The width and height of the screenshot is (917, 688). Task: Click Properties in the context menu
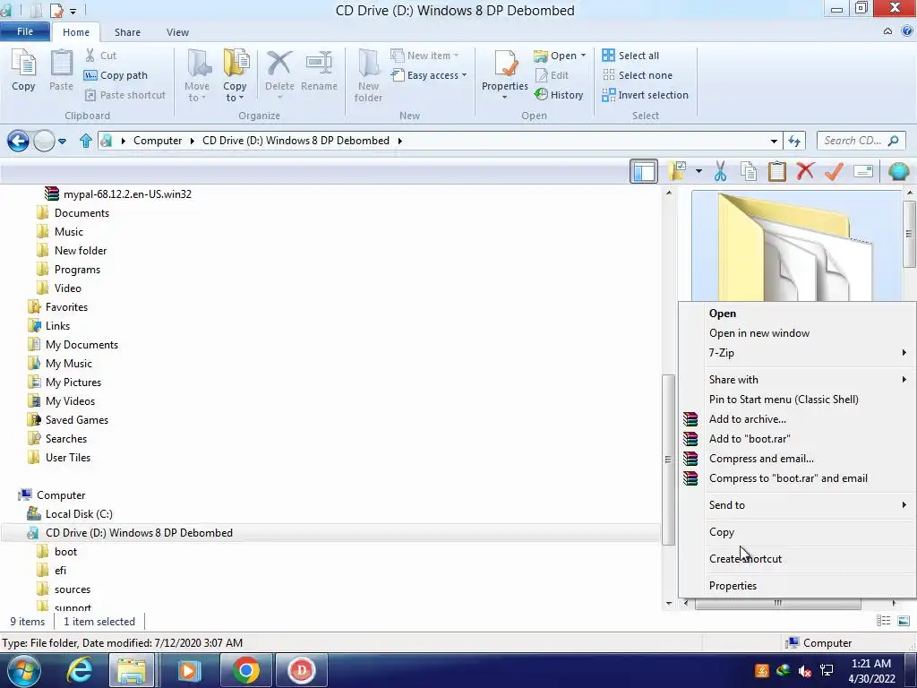tap(797, 586)
